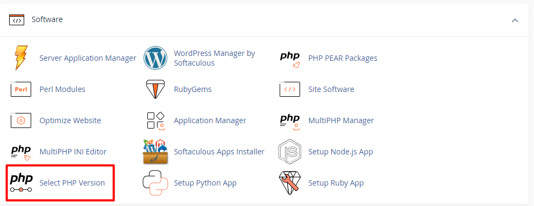Open the Optimize Website link
The width and height of the screenshot is (534, 206).
pos(70,120)
